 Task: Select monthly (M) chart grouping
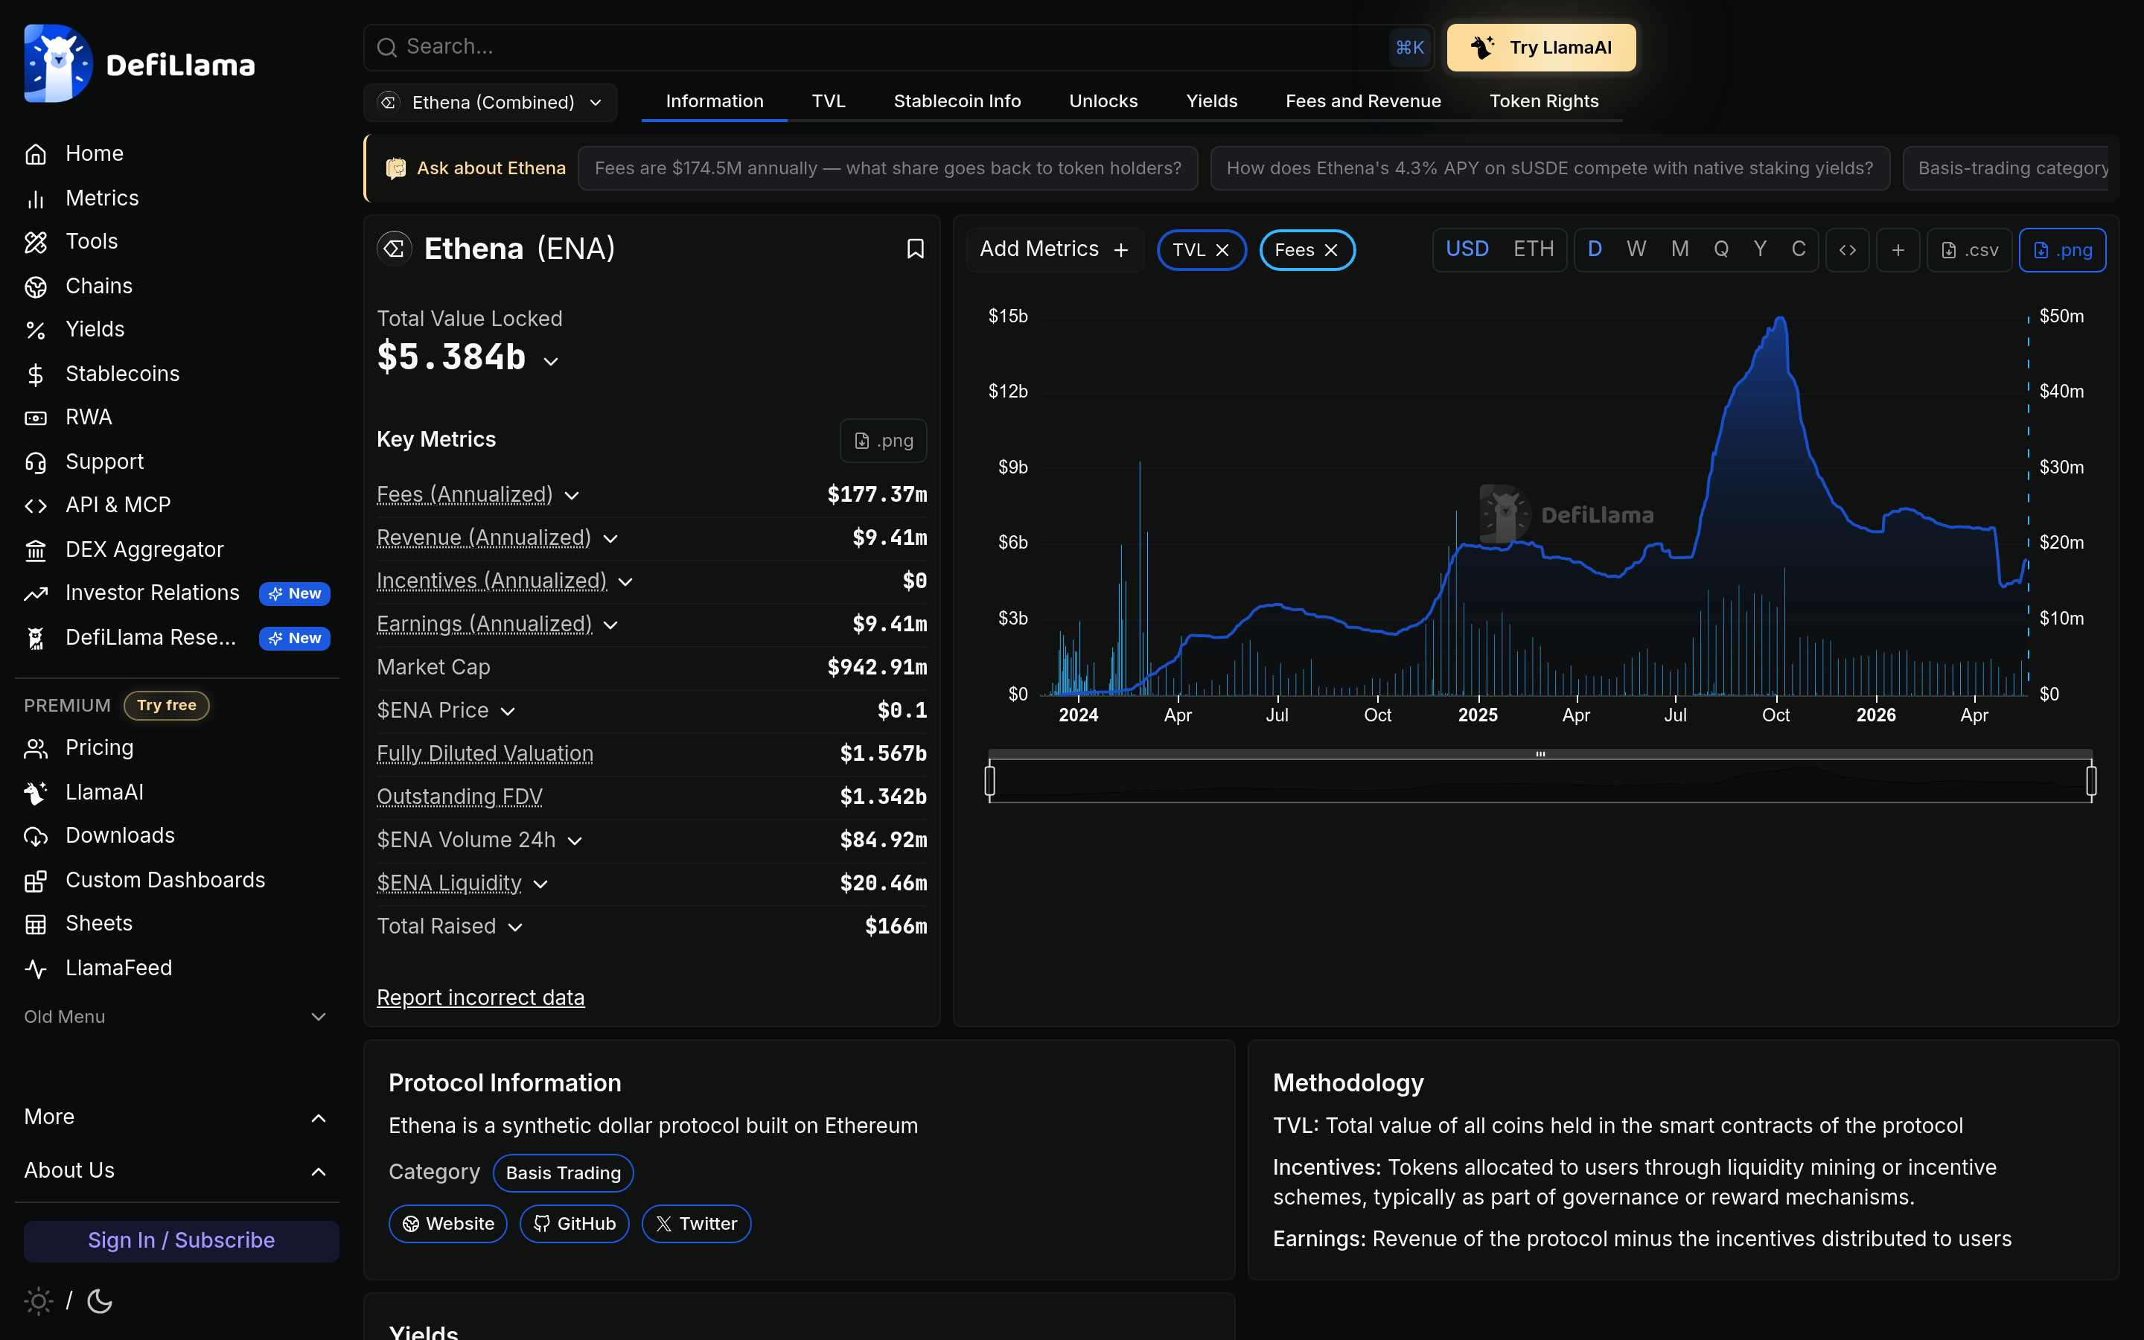tap(1679, 249)
